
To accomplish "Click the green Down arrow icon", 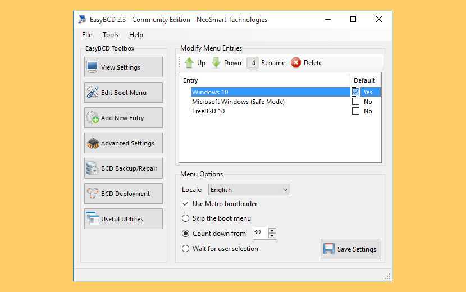I will point(216,63).
